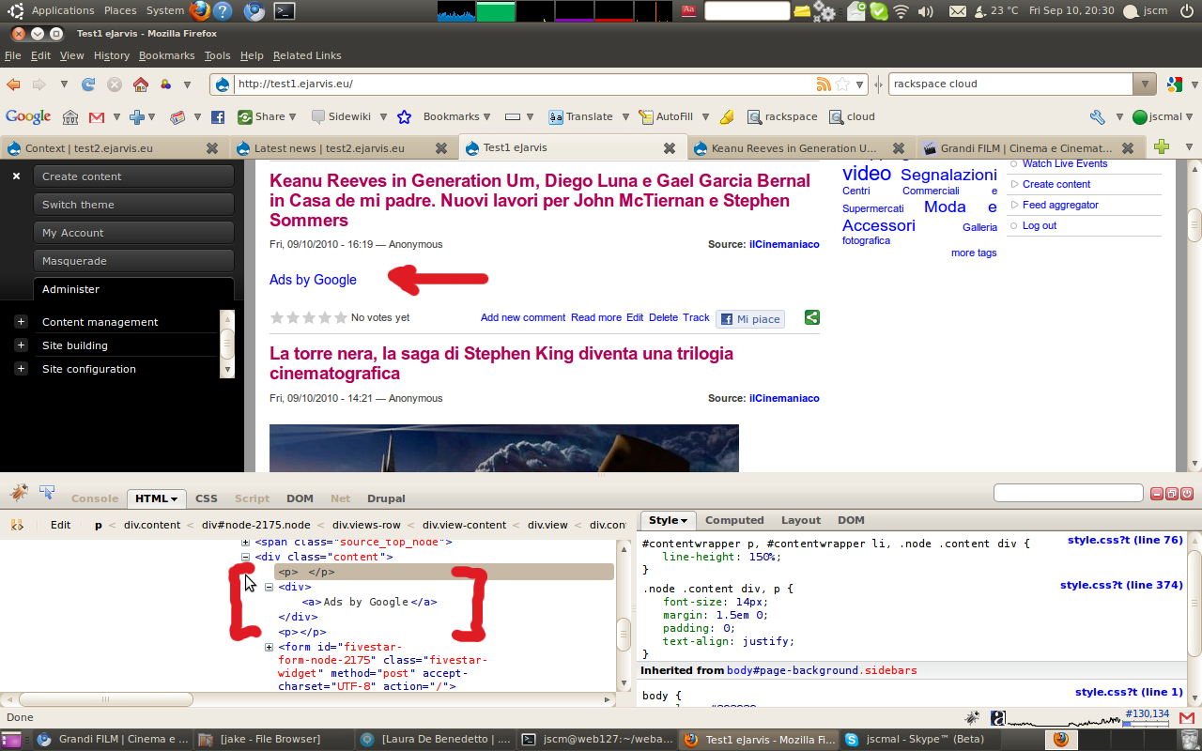
Task: Open new tab with green plus button
Action: point(1162,147)
